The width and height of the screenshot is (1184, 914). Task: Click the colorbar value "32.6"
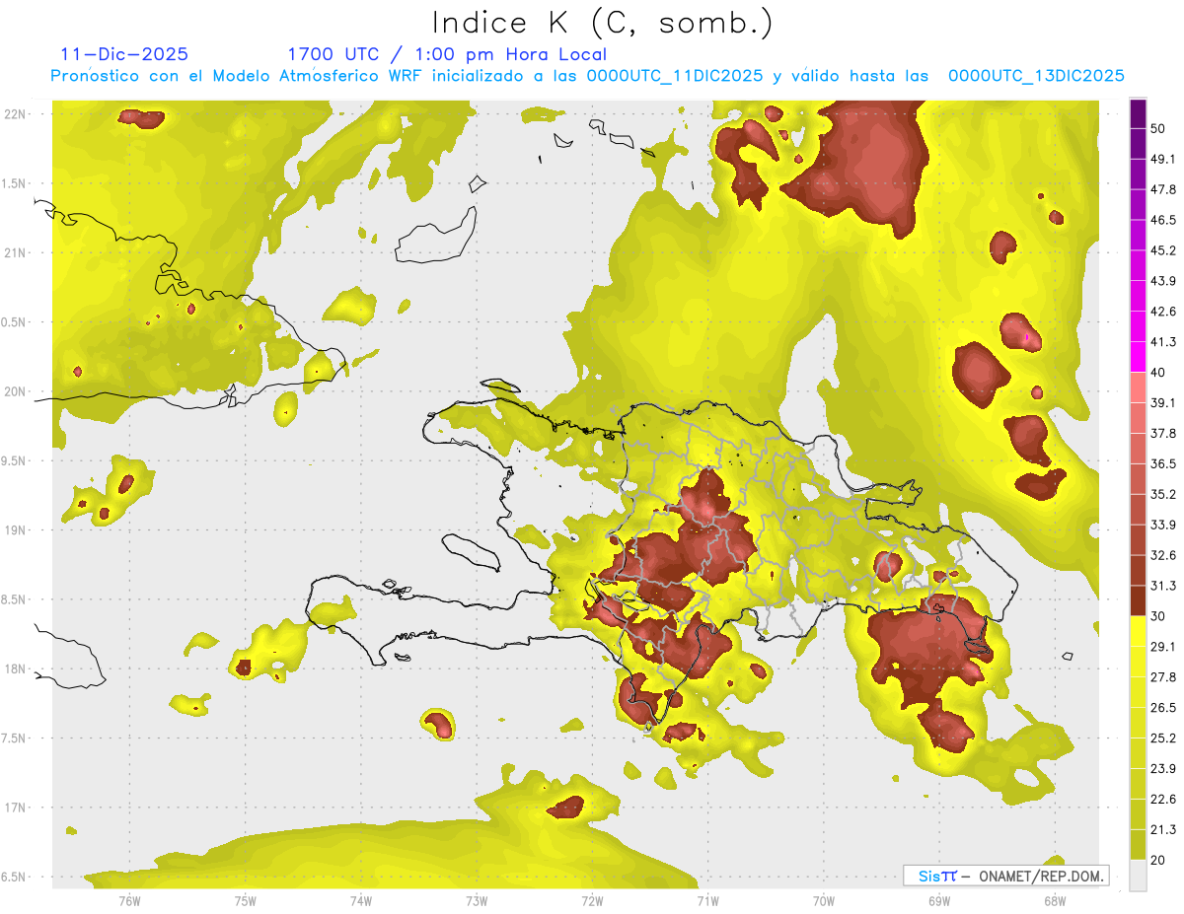pyautogui.click(x=1163, y=555)
